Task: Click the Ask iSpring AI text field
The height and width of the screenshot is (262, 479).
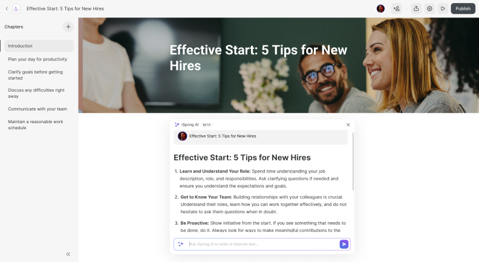Action: [x=262, y=244]
